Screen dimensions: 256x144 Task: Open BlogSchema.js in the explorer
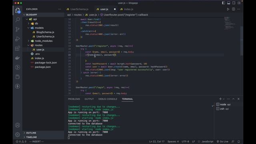tap(43, 32)
